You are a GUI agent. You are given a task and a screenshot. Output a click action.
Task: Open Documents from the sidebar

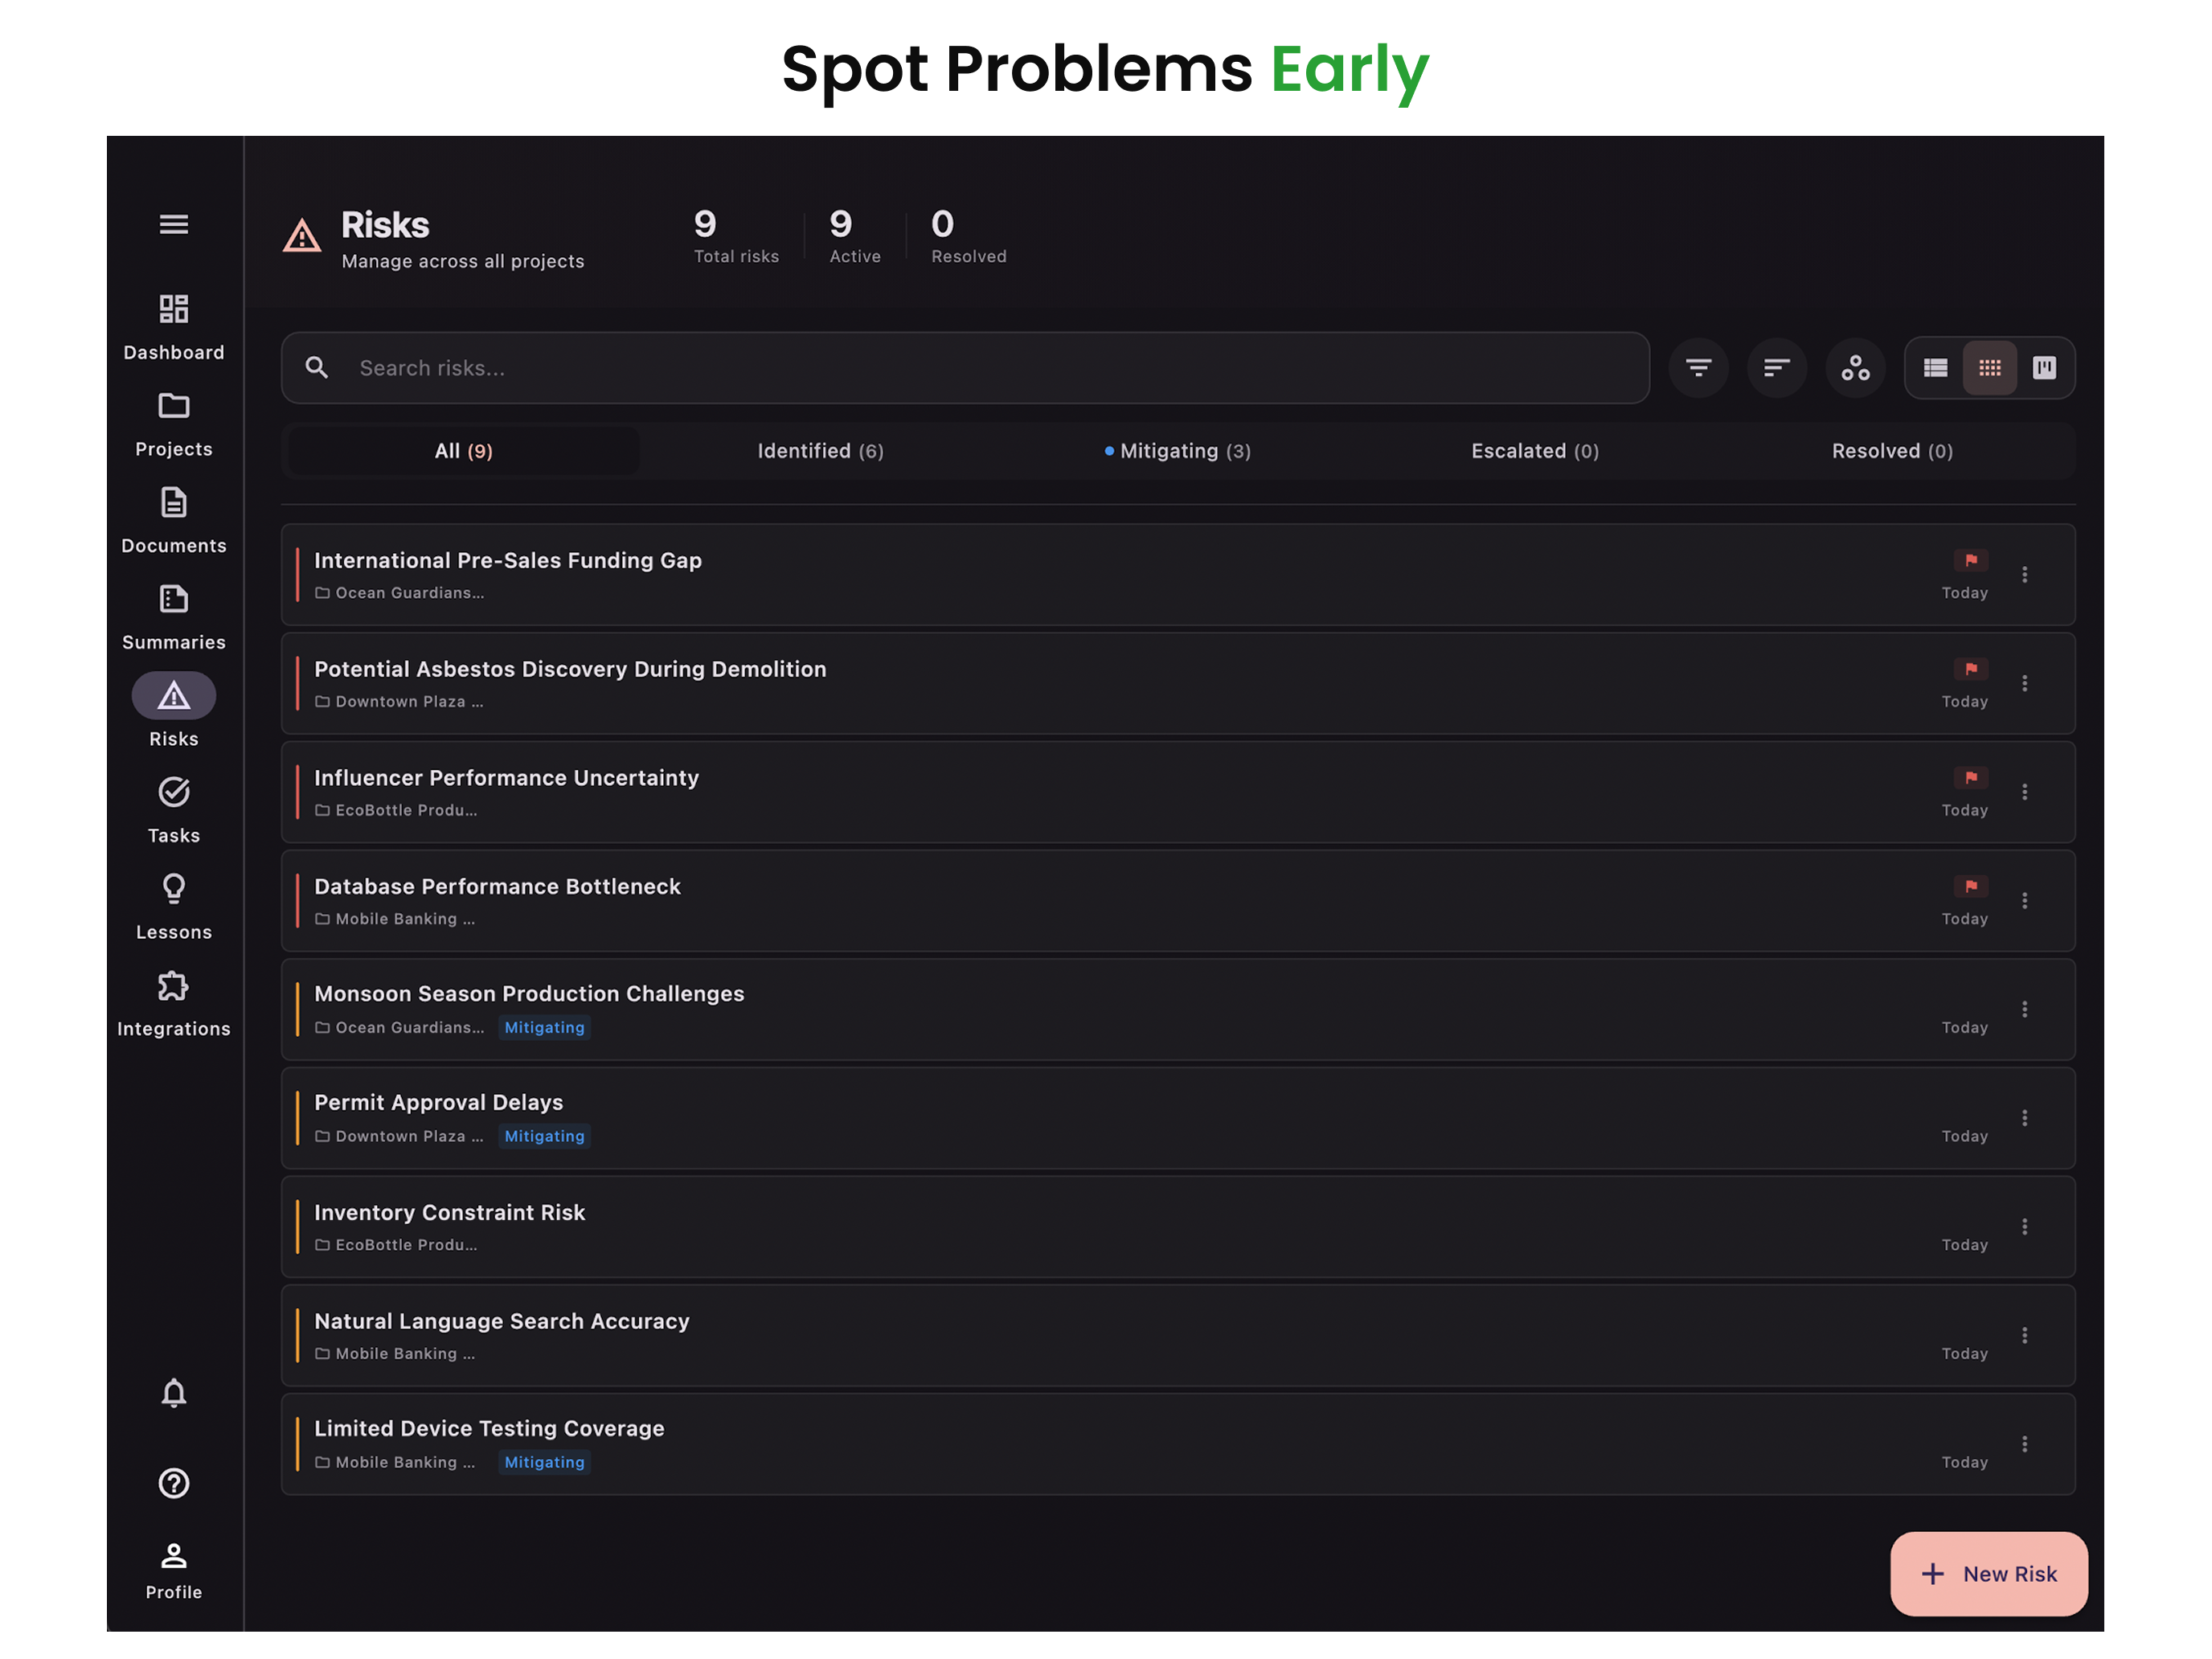(x=174, y=521)
